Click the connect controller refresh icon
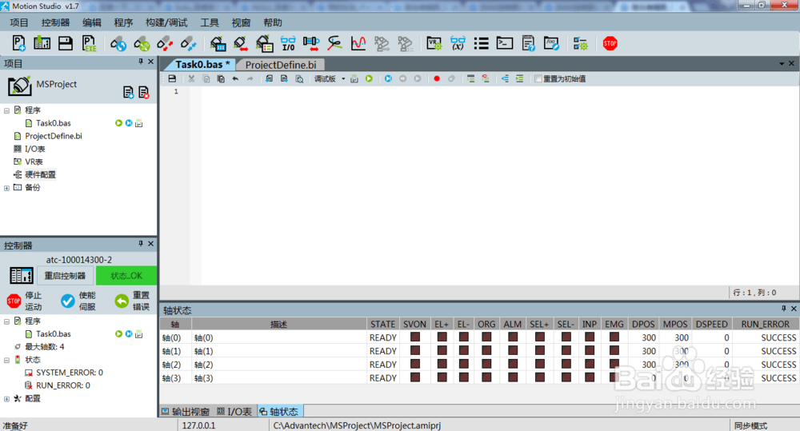This screenshot has width=800, height=431. [118, 43]
